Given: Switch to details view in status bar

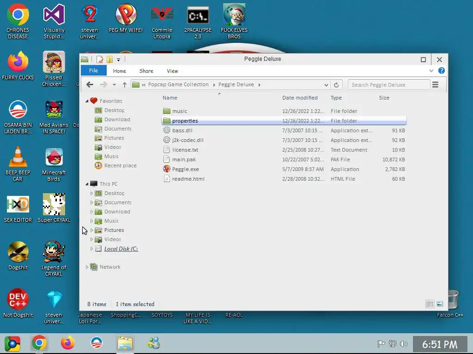Looking at the screenshot, I should coord(430,304).
